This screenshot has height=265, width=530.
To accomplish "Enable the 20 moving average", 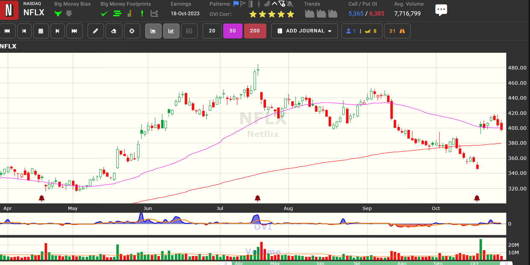I will pyautogui.click(x=212, y=31).
